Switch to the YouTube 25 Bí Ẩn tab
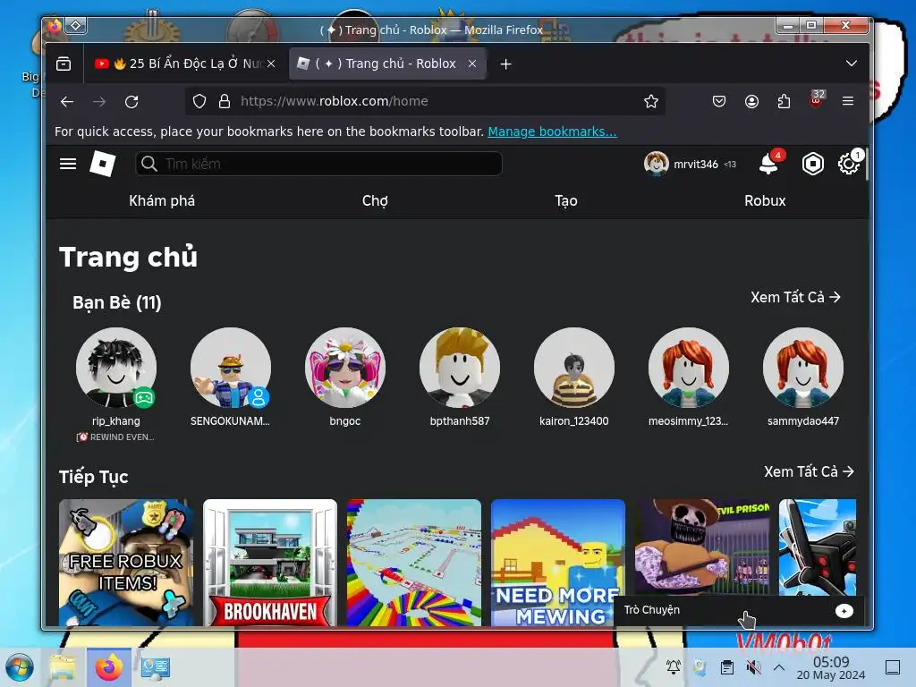Viewport: 916px width, 687px height. pos(184,64)
